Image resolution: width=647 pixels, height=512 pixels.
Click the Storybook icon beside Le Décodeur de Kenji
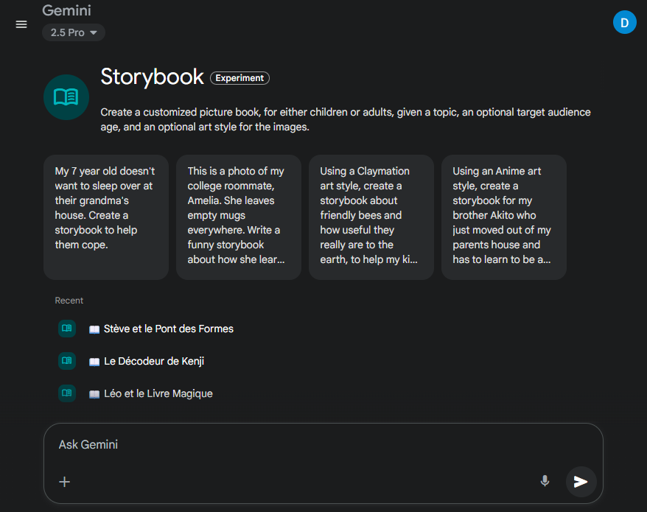tap(67, 361)
